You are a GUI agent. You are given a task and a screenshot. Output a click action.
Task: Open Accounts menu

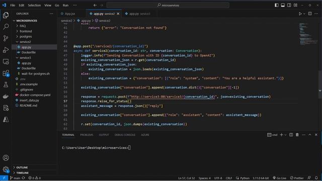click(6, 157)
